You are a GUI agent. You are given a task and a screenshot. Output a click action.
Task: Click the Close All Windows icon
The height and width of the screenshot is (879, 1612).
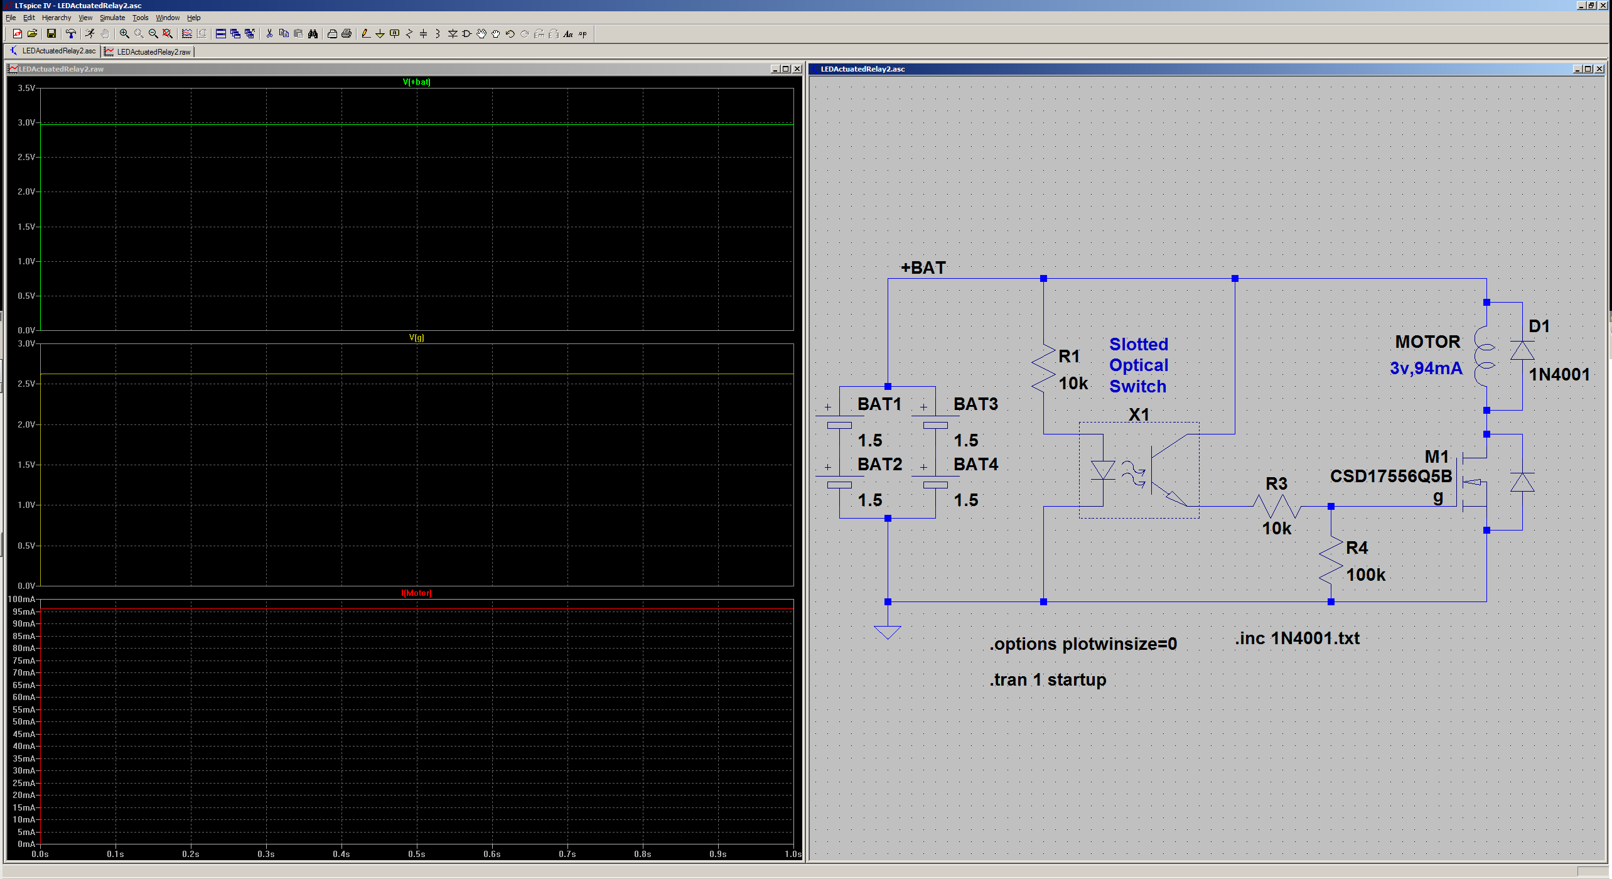pyautogui.click(x=250, y=34)
